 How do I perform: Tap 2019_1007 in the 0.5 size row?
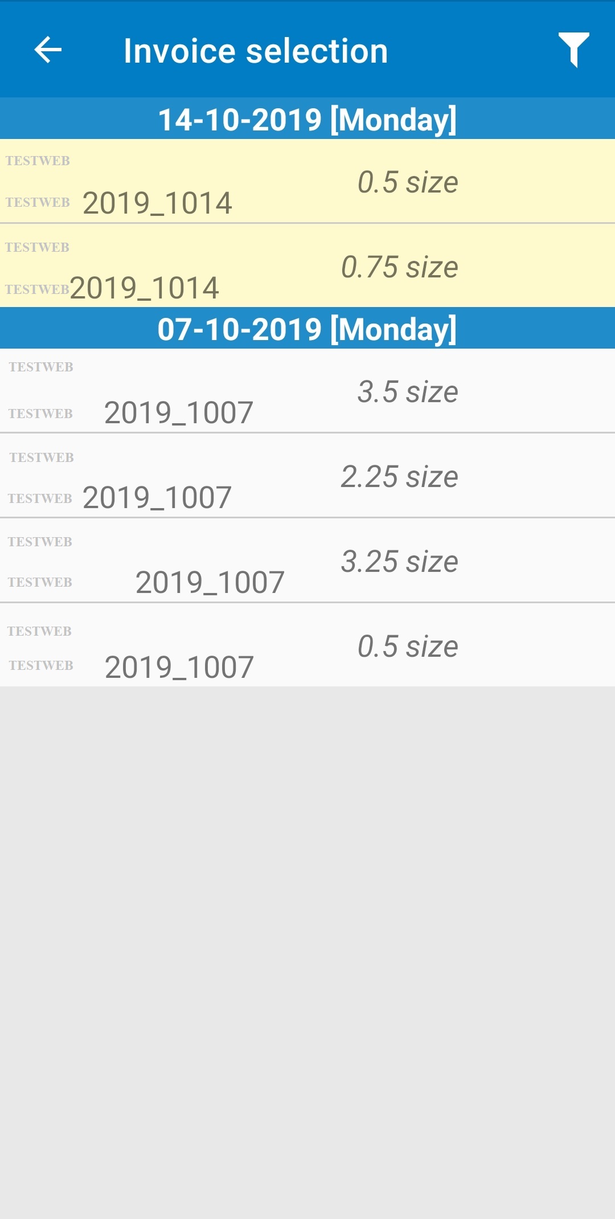(179, 667)
